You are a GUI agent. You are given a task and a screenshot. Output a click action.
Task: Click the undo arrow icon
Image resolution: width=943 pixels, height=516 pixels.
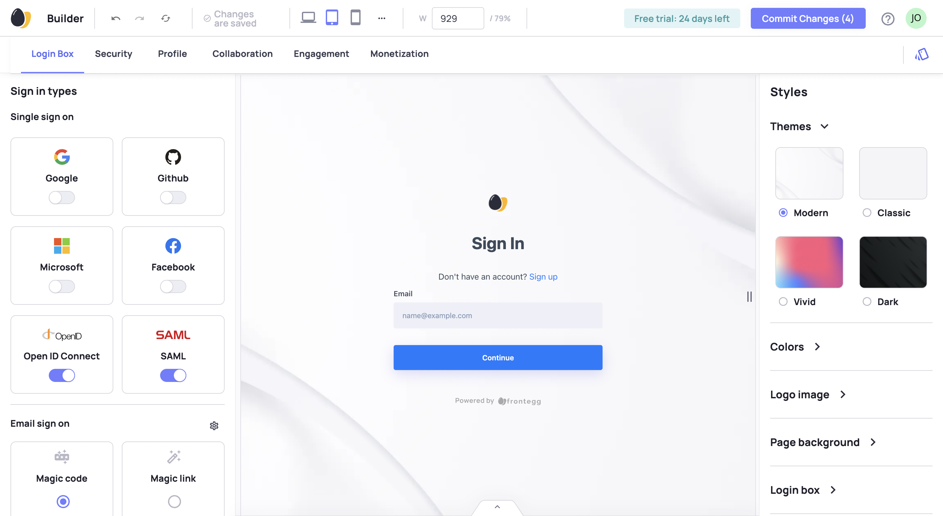(x=116, y=18)
